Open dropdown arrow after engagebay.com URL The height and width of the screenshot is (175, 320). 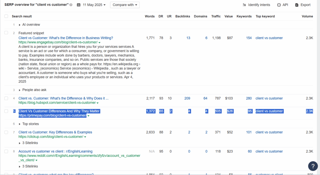point(100,42)
